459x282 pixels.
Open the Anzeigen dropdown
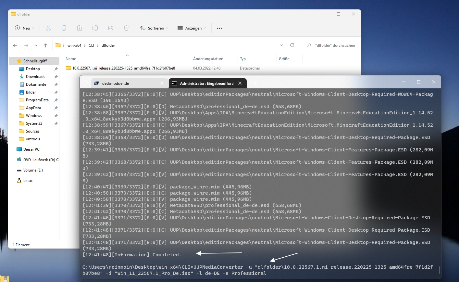tap(192, 28)
